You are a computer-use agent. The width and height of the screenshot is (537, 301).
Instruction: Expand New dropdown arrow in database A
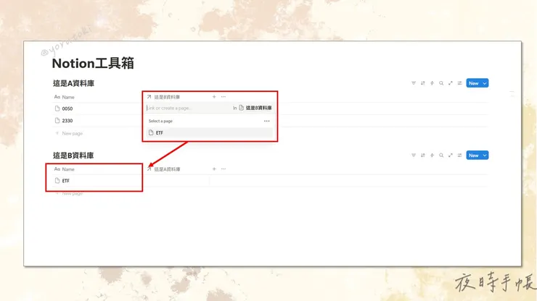(x=485, y=83)
